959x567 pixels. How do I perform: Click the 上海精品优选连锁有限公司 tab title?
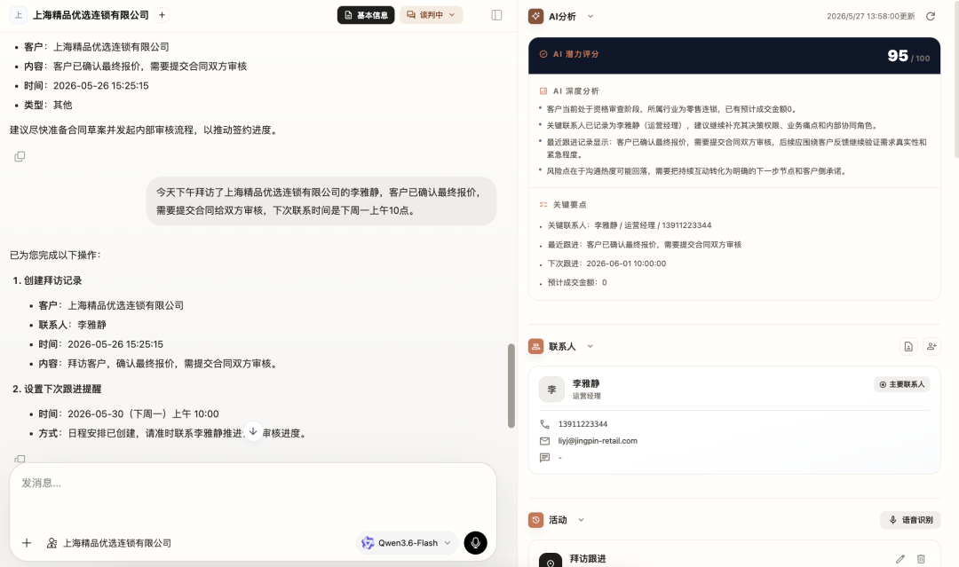(x=91, y=15)
